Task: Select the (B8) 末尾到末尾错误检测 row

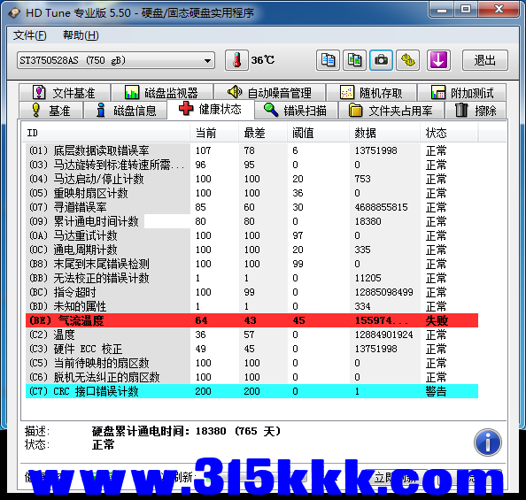Action: (x=251, y=264)
